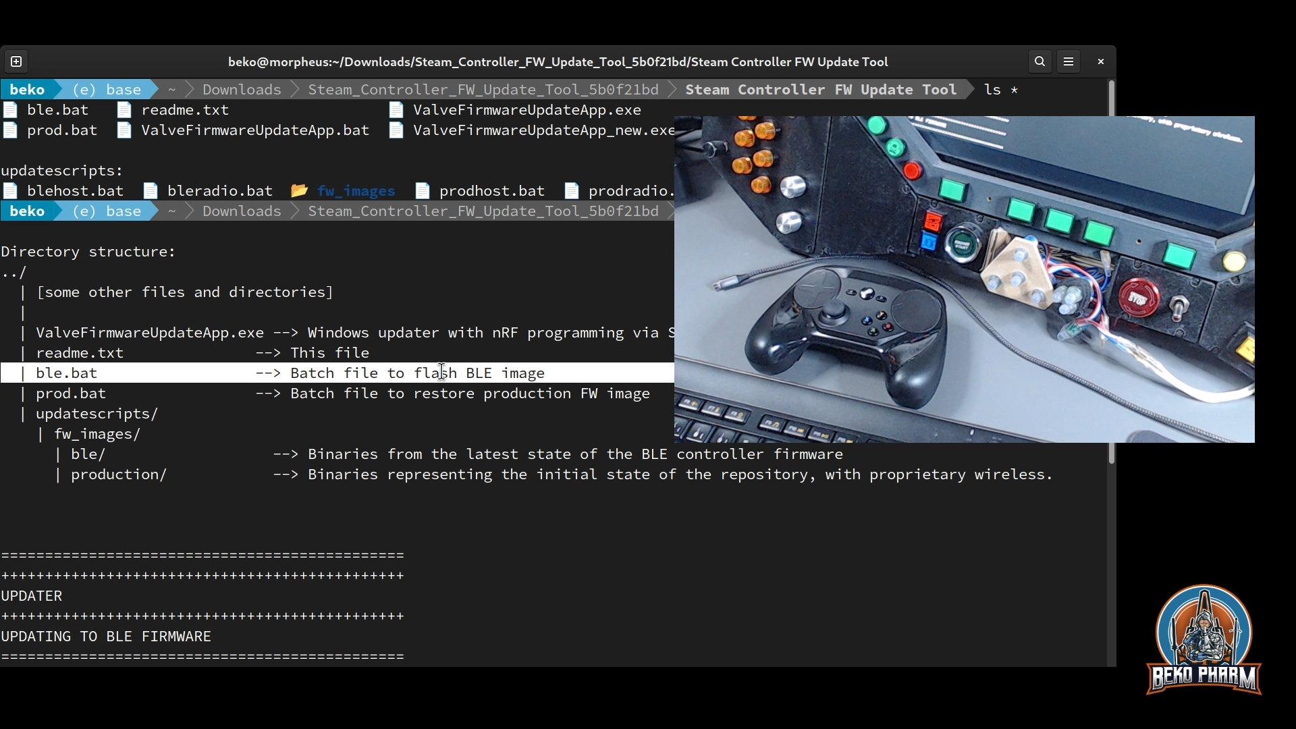Click the prodhost.bat file icon
Image resolution: width=1296 pixels, height=729 pixels.
click(x=423, y=191)
